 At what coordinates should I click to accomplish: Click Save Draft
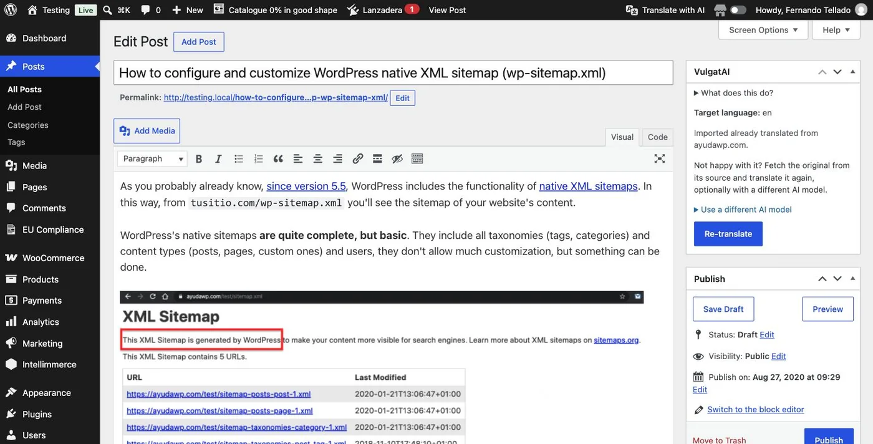(723, 309)
